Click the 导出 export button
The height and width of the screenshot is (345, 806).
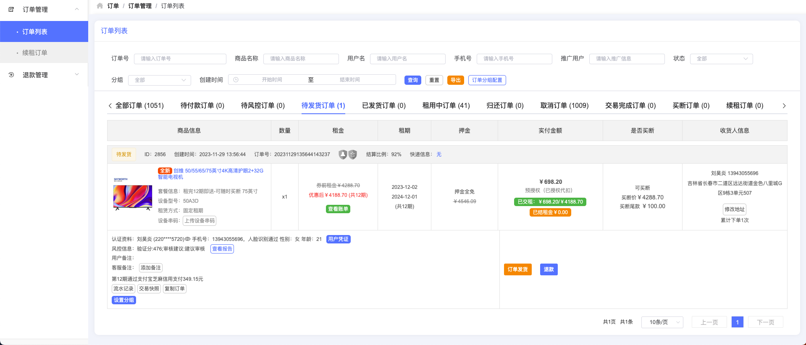[x=456, y=80]
